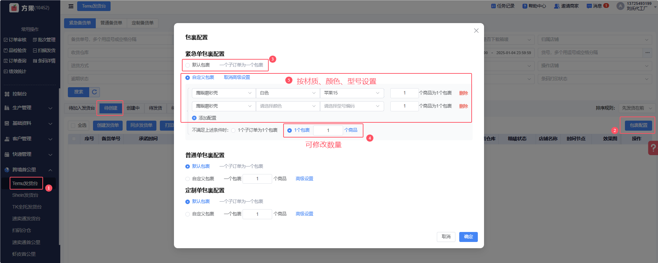Select 自定义包裹 radio under 普通单包裹配置
658x263 pixels.
click(188, 179)
